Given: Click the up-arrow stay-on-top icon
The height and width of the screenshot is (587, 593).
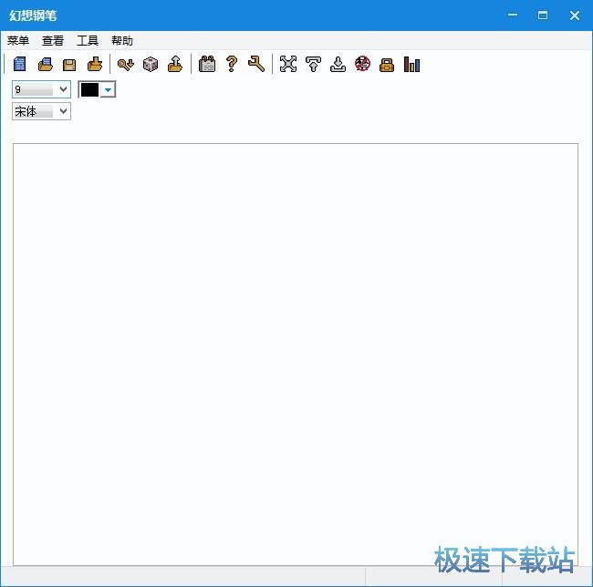Looking at the screenshot, I should tap(313, 64).
